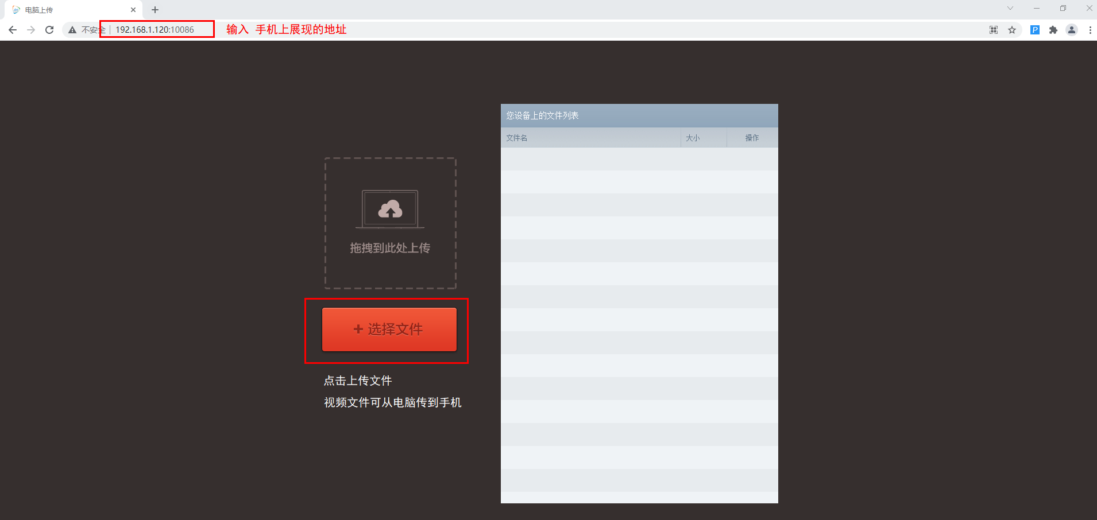The height and width of the screenshot is (520, 1097).
Task: Close the 电脑上传 tab
Action: pos(133,10)
